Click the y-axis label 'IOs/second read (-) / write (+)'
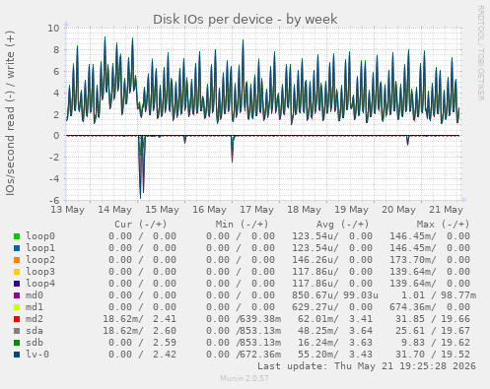The image size is (490, 389). pyautogui.click(x=10, y=113)
